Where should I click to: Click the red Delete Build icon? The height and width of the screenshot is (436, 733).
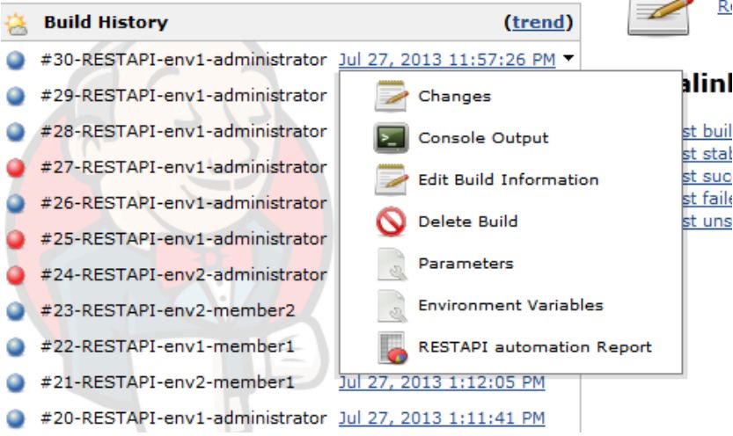point(392,222)
